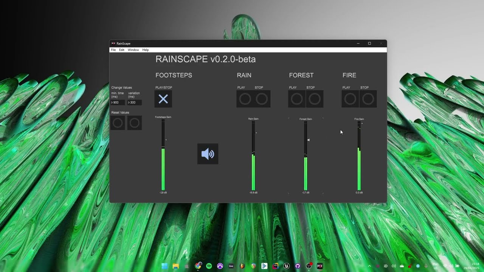Click the min. time number box showing 900
The width and height of the screenshot is (484, 272).
118,102
